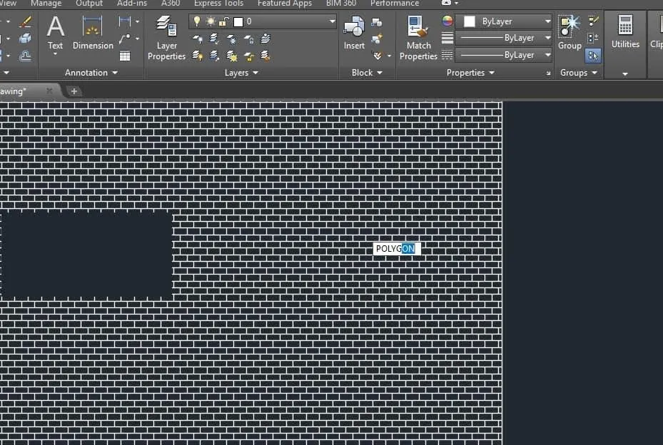The width and height of the screenshot is (663, 445).
Task: Open the Featured Apps tab
Action: coord(285,4)
